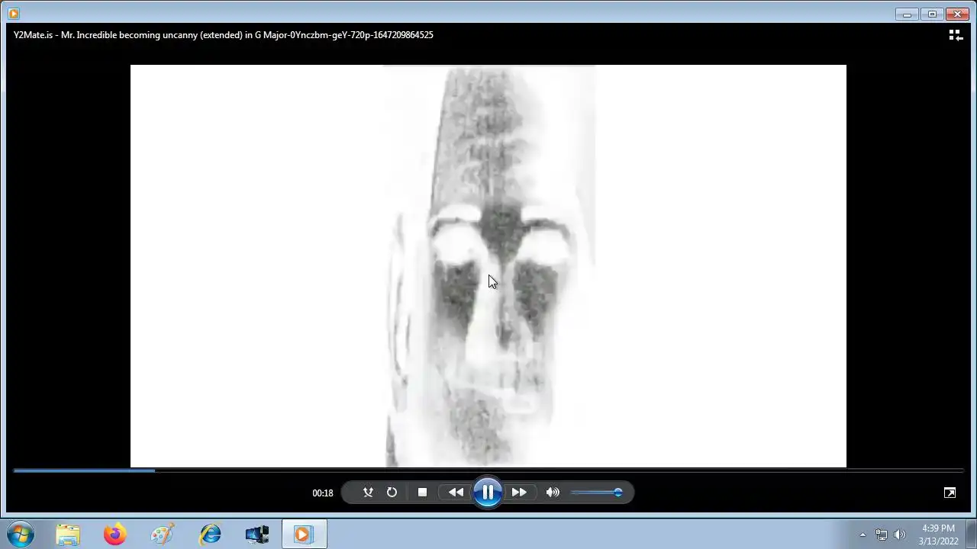This screenshot has width=977, height=549.
Task: Click the seek bar progress track
Action: [x=488, y=470]
